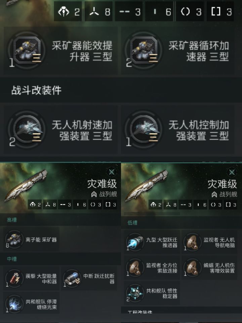Screen dimensions: 242x323
Task: Click the 共和舰队 惯性稳定器 module icon
Action: pyautogui.click(x=135, y=293)
